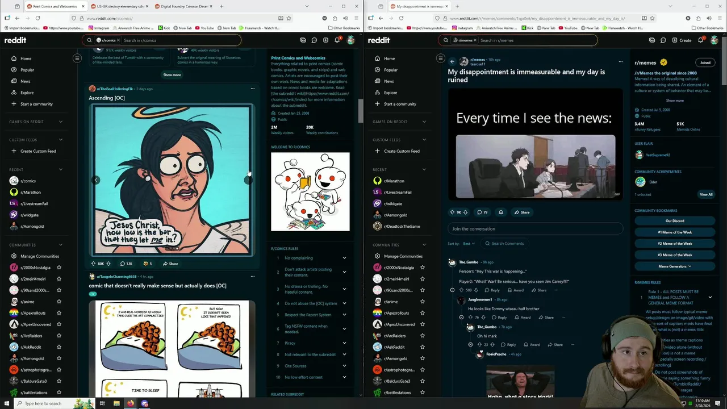The height and width of the screenshot is (409, 727).
Task: Open overflow menu on The_Gumbo's top comment
Action: [555, 290]
